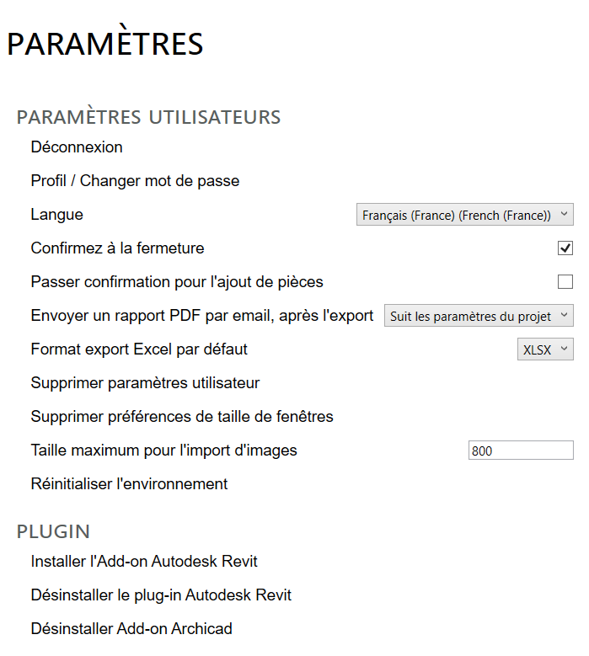Click Supprimer paramètres utilisateur

145,383
